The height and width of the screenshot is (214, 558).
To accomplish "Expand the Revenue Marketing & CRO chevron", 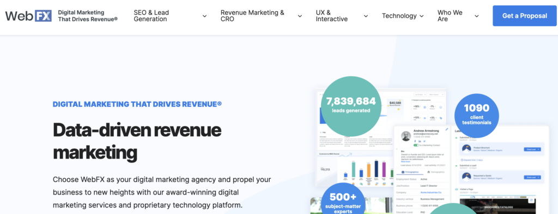I will pos(300,16).
